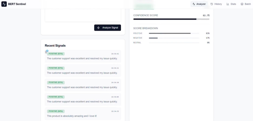The width and height of the screenshot is (253, 121).
Task: Click the History clock icon
Action: click(x=212, y=4)
